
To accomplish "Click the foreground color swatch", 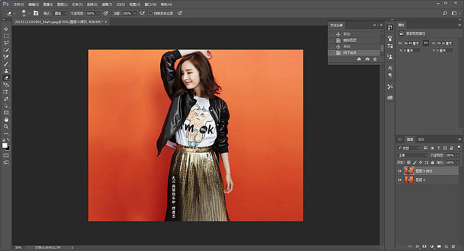I will point(5,145).
